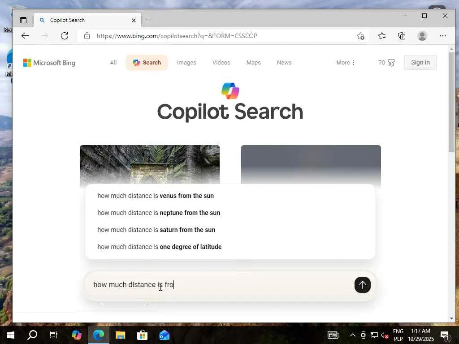Screen dimensions: 459x344
Task: Switch to the Maps tab
Action: point(254,62)
